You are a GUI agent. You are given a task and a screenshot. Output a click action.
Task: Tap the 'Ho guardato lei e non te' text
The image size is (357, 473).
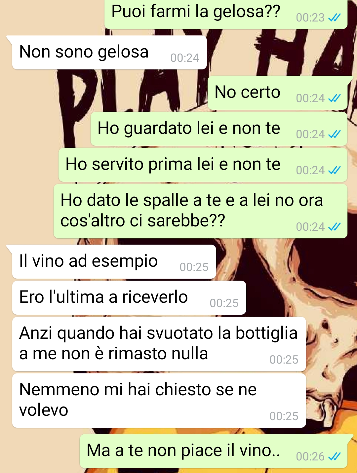(189, 129)
